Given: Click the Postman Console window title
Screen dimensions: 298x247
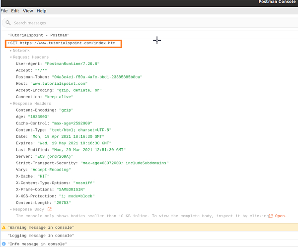Looking at the screenshot, I should coord(277,2).
